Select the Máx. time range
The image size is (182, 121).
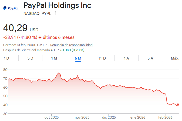coord(175,58)
